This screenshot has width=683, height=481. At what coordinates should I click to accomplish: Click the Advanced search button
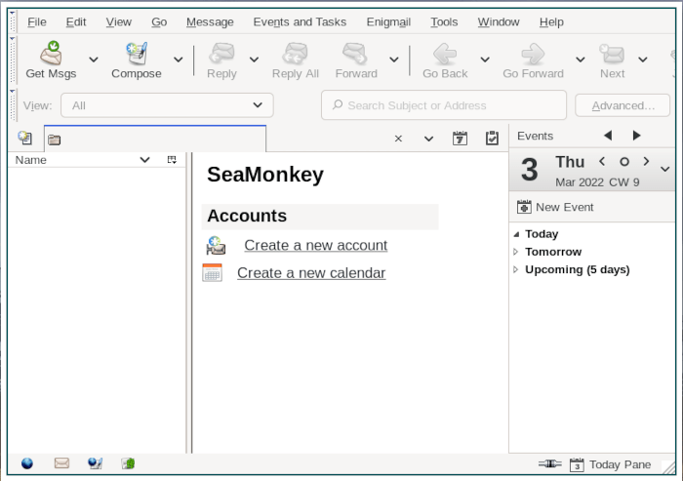coord(623,105)
